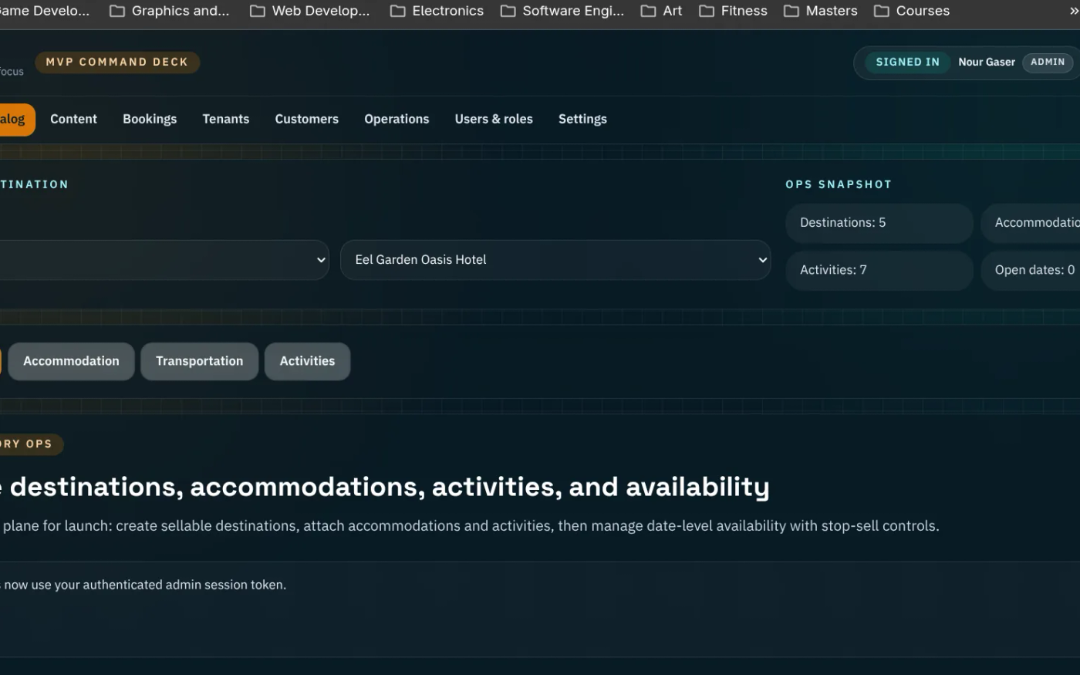Switch to the Transportation tab

(x=199, y=361)
